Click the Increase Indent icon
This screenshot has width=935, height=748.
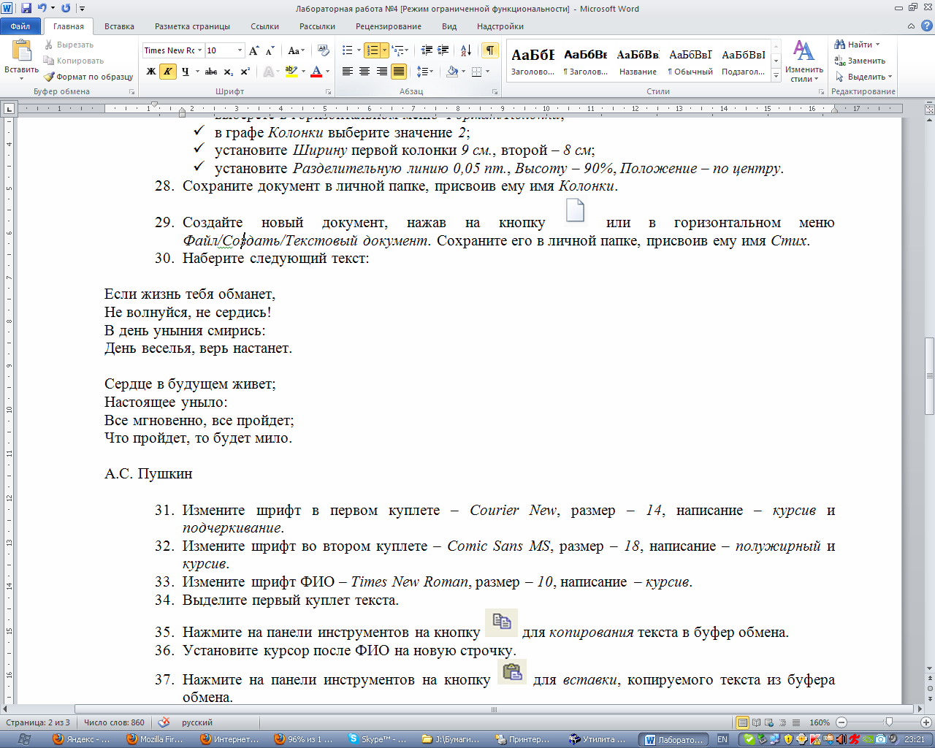[443, 50]
